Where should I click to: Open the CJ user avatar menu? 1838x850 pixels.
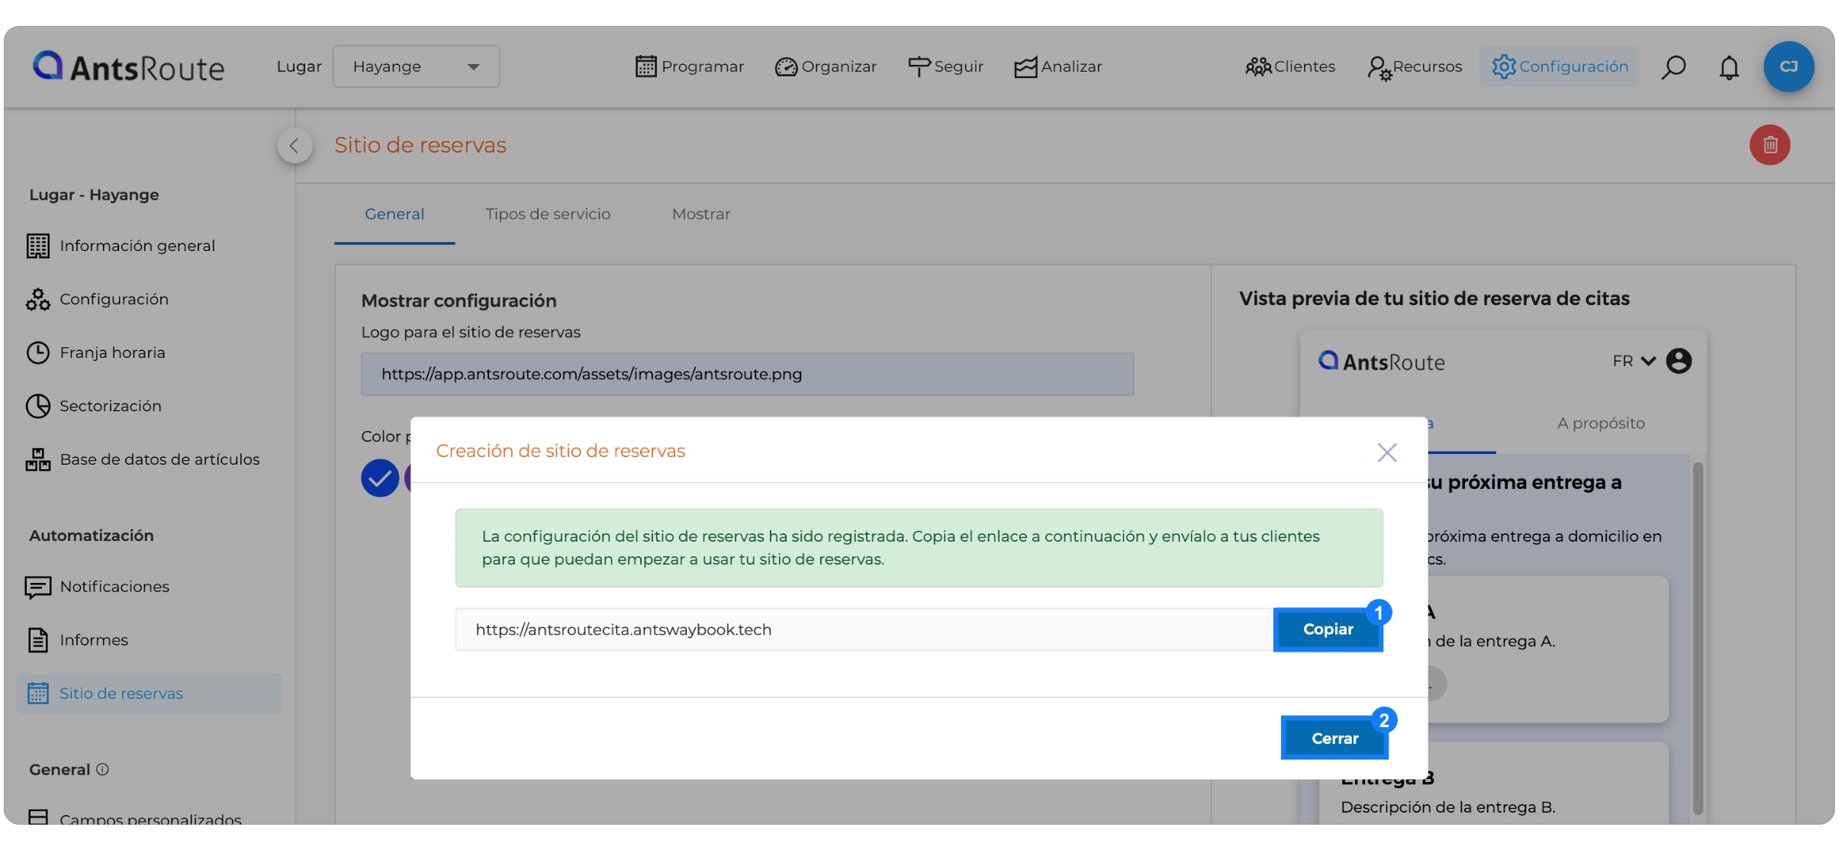point(1788,66)
